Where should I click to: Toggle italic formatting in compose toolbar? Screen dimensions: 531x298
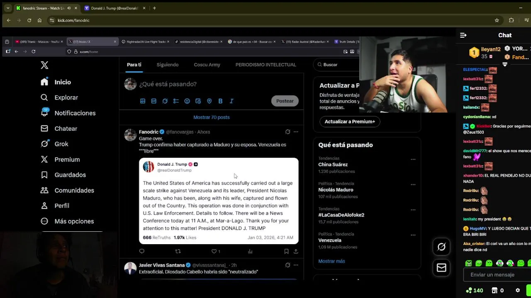point(231,101)
